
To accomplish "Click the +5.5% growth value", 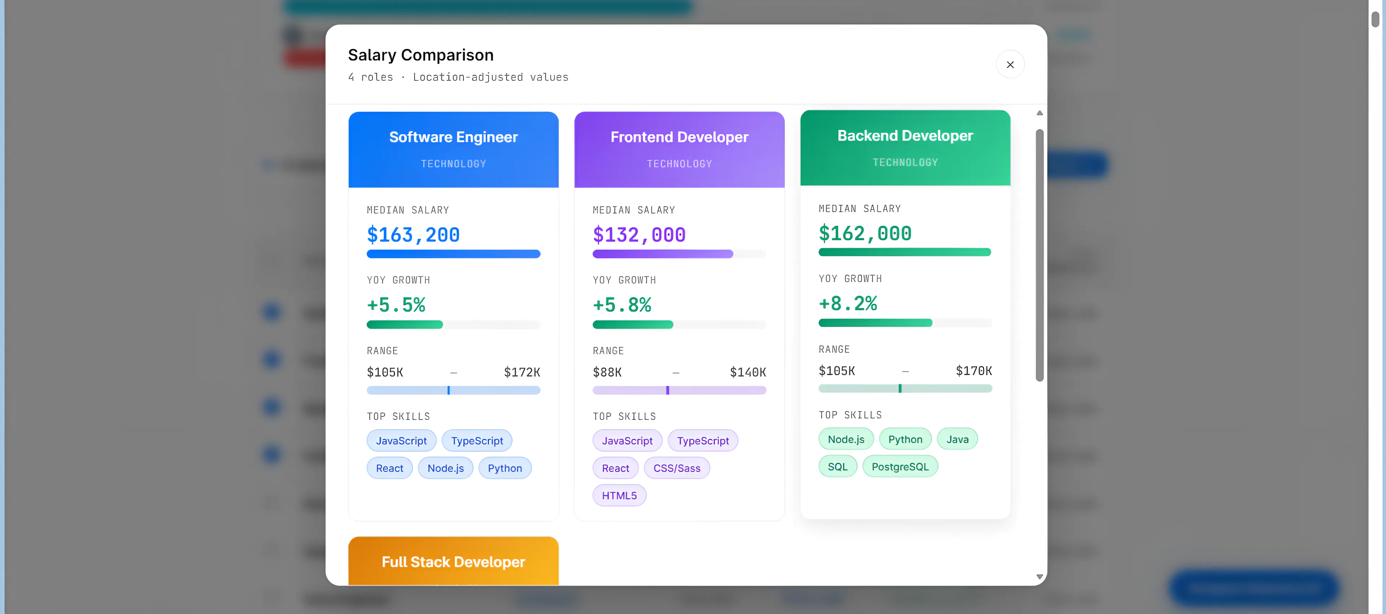I will pos(396,305).
